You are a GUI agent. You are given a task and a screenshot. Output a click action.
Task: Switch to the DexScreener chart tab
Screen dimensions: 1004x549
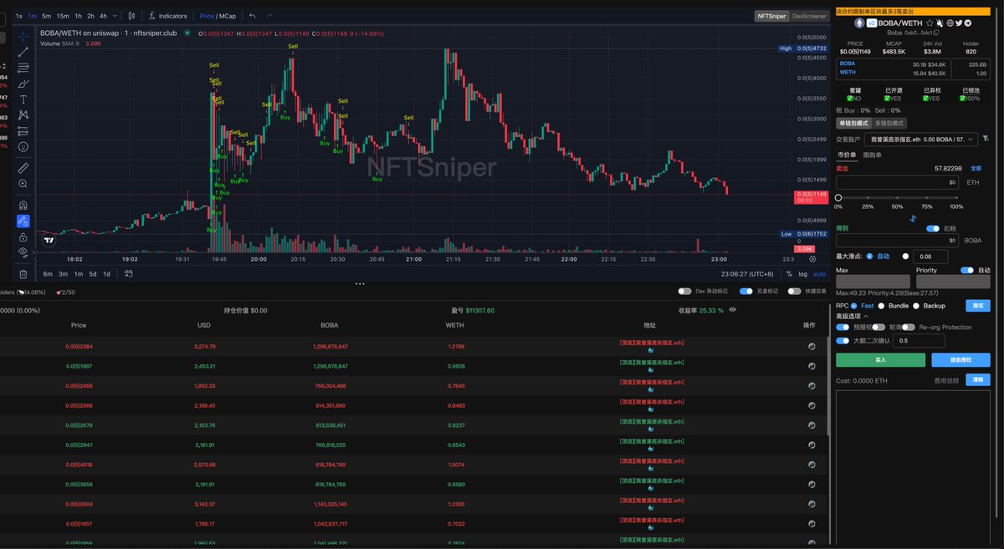tap(808, 16)
